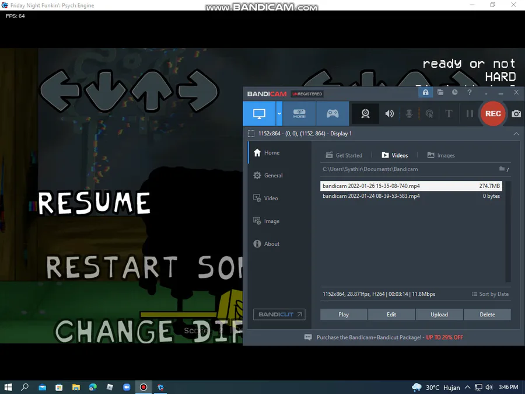The width and height of the screenshot is (525, 394).
Task: Open volume icon in system tray
Action: (x=489, y=388)
